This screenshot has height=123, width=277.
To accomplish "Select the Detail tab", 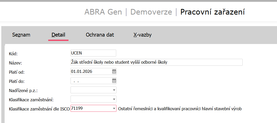I will (x=58, y=35).
